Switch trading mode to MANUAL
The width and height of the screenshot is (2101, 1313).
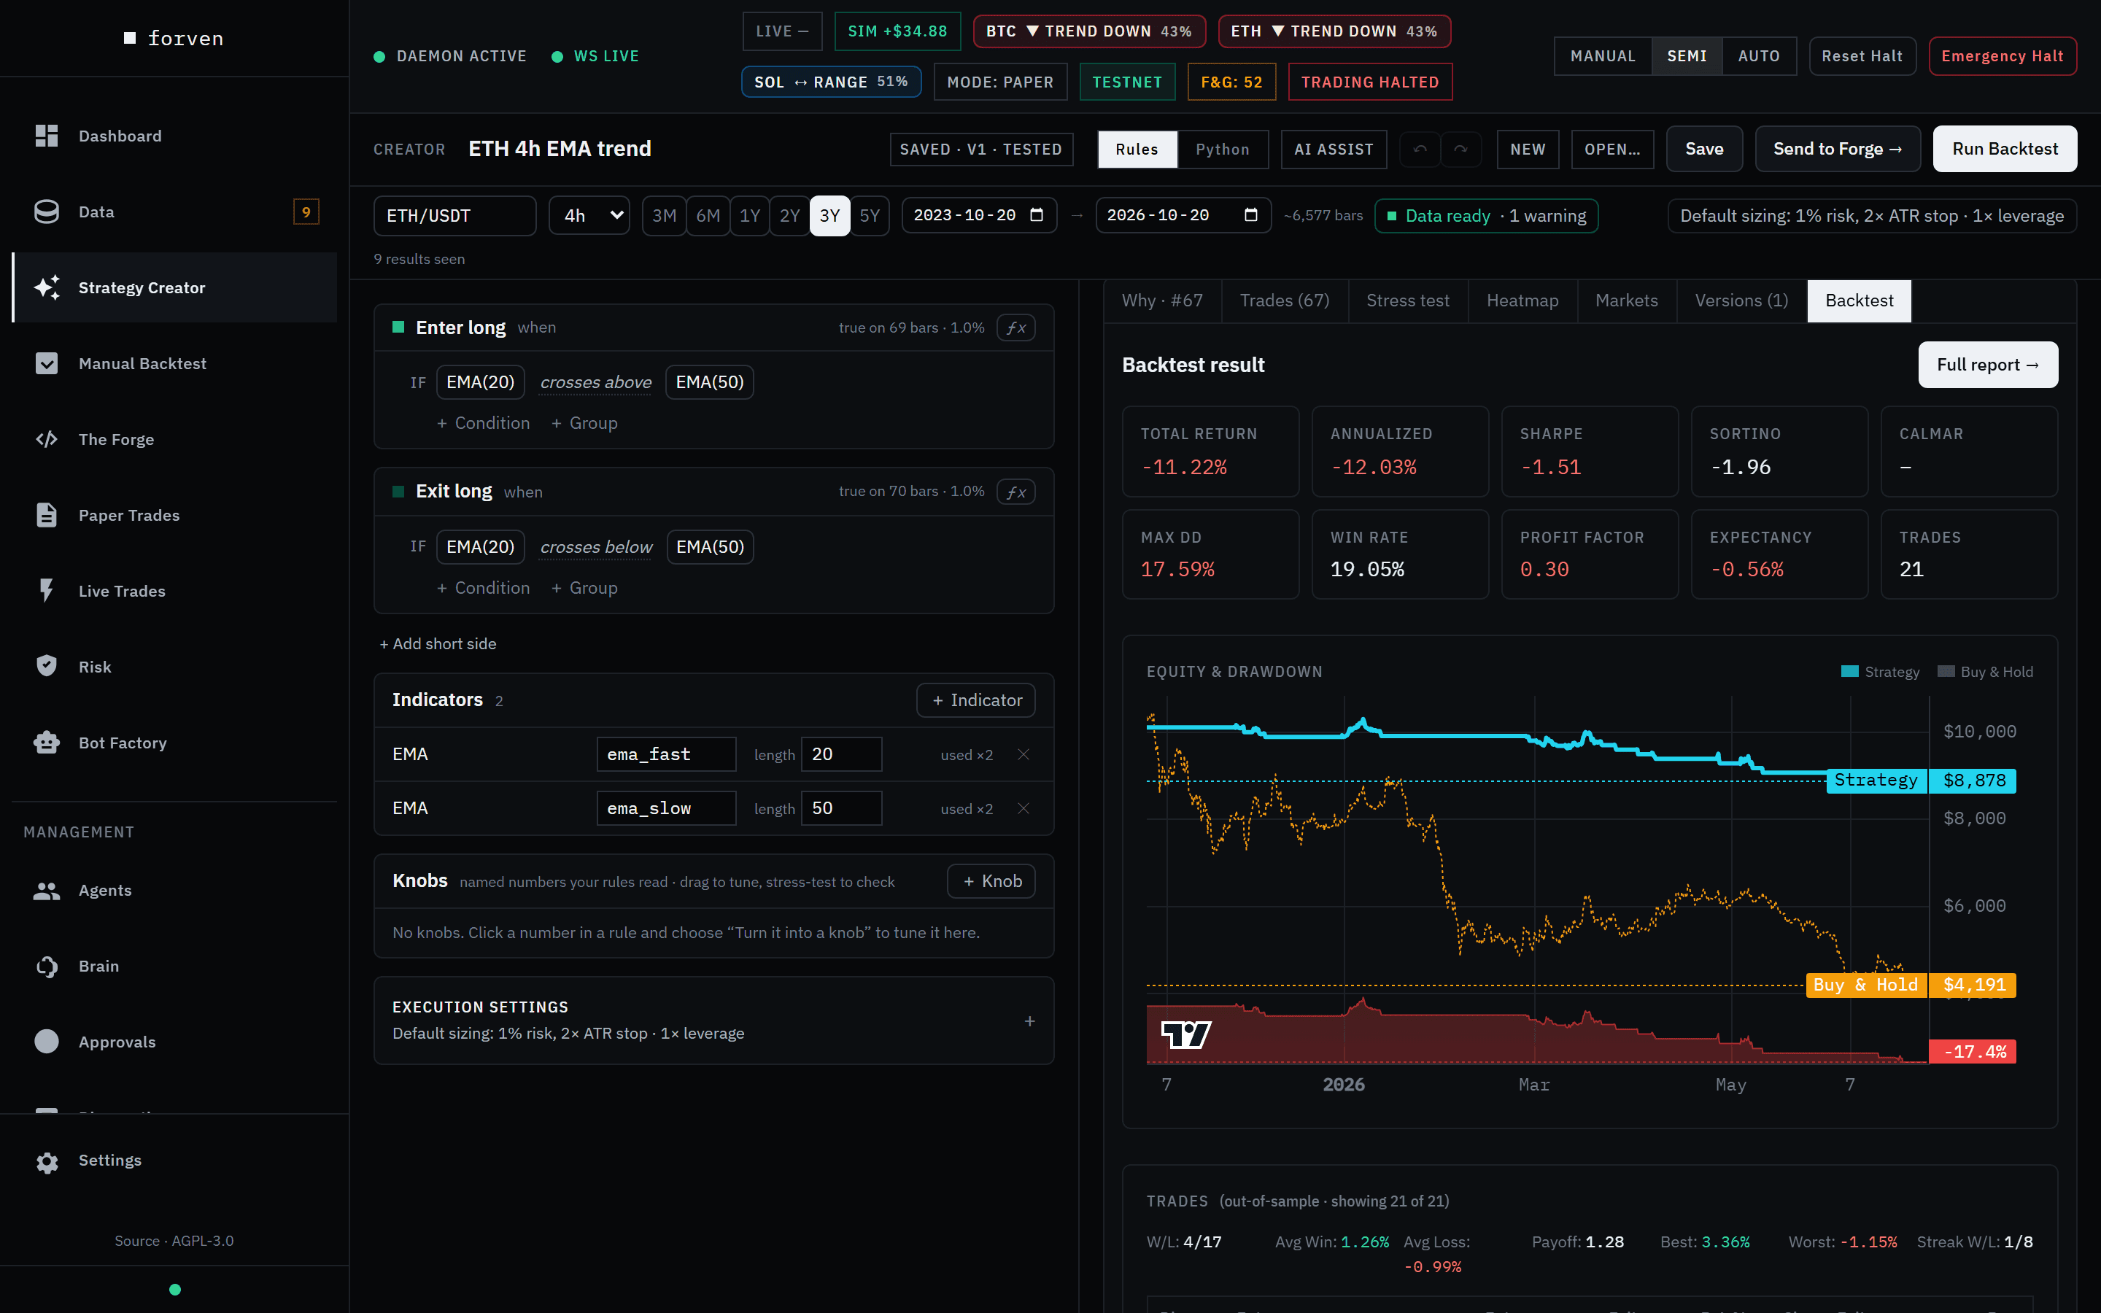click(1603, 56)
